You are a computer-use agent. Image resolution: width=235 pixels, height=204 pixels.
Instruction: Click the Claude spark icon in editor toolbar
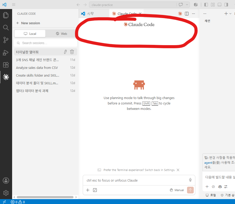click(x=180, y=14)
